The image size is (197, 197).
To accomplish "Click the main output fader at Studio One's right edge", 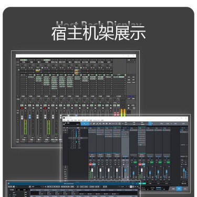I will (184, 170).
